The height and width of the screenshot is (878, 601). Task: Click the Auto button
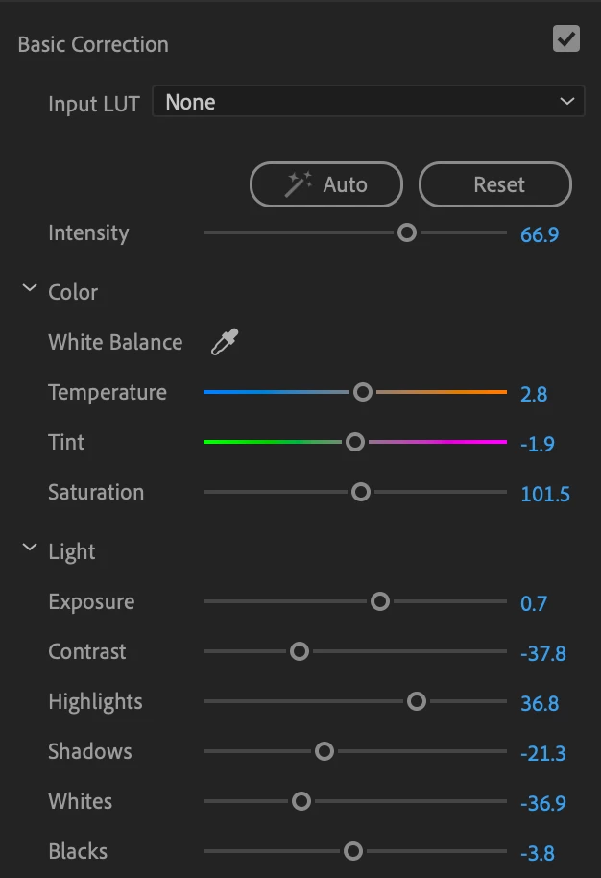pyautogui.click(x=326, y=184)
